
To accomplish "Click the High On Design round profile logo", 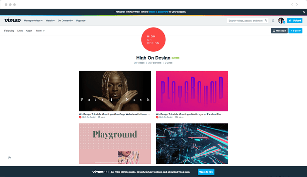I will pos(153,39).
